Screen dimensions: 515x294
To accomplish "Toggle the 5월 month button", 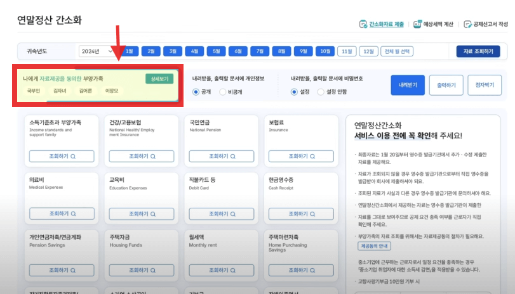I will [x=216, y=51].
